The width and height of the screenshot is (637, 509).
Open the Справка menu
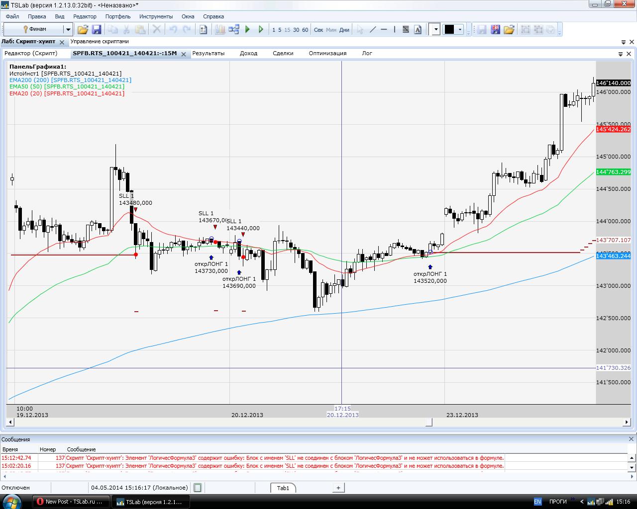tap(213, 16)
